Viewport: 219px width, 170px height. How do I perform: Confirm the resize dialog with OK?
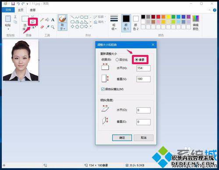click(x=122, y=138)
